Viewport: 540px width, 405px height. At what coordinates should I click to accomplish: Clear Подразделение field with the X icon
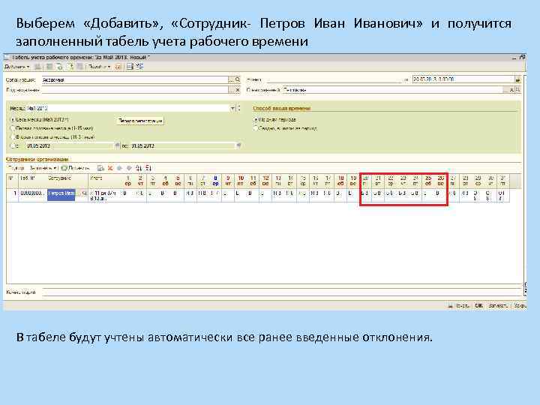tap(238, 90)
